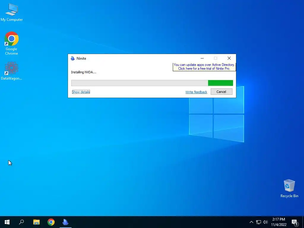
Task: Select the Recycle Bin desktop icon
Action: coord(289,189)
